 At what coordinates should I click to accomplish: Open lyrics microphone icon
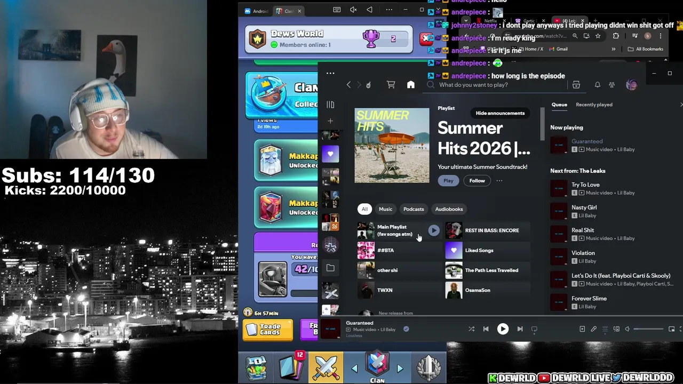[593, 329]
